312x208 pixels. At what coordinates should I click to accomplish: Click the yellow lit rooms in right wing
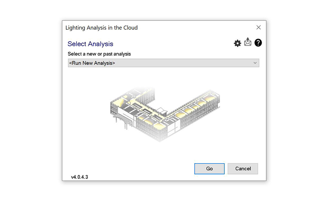click(x=194, y=107)
